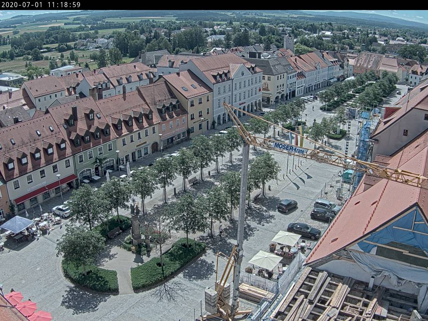Click the timestamp 2020-07-01 11:18:59
The image size is (428, 321).
[x=41, y=5]
